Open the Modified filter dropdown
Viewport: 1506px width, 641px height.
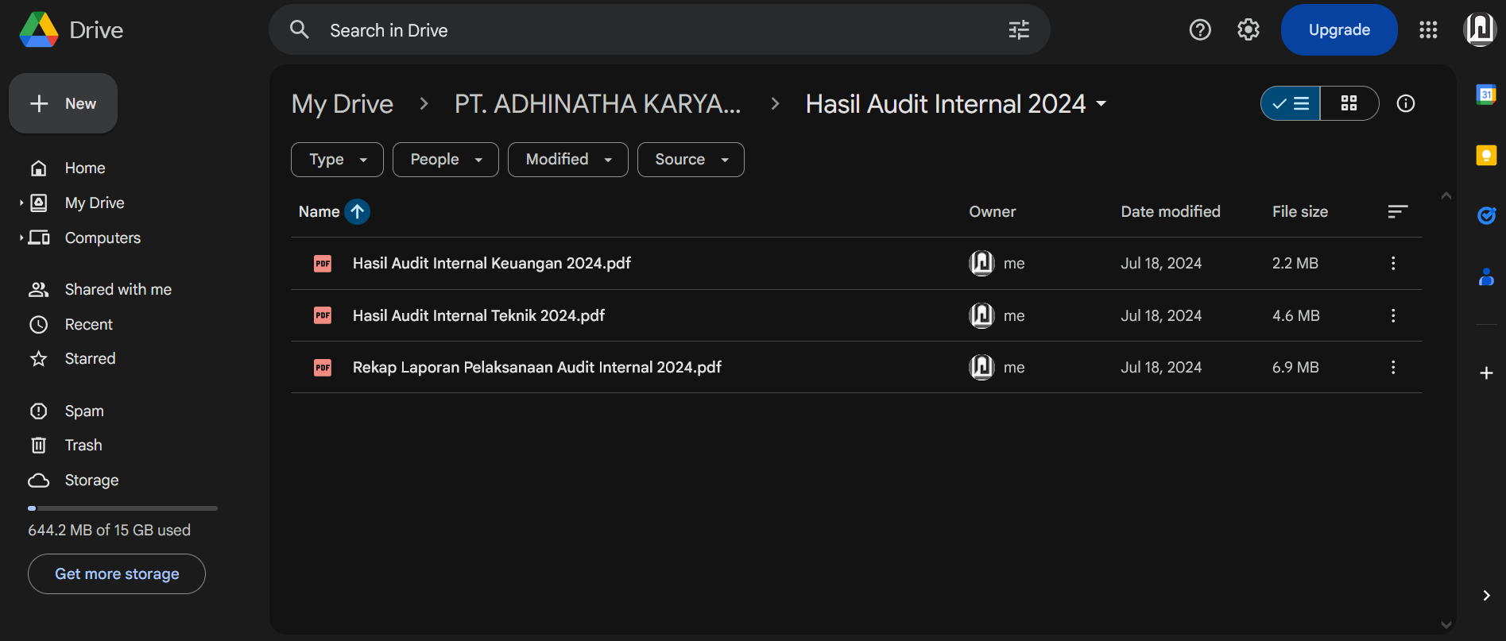(x=567, y=160)
